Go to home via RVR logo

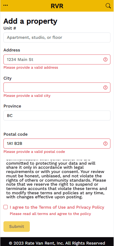coord(57,6)
